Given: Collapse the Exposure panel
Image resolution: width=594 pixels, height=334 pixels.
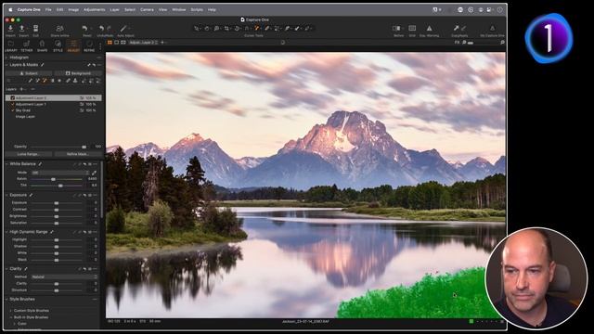Looking at the screenshot, I should 6,195.
